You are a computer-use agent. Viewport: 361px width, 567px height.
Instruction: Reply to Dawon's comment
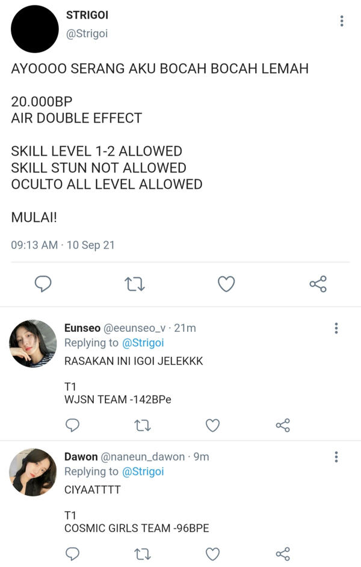pyautogui.click(x=72, y=554)
